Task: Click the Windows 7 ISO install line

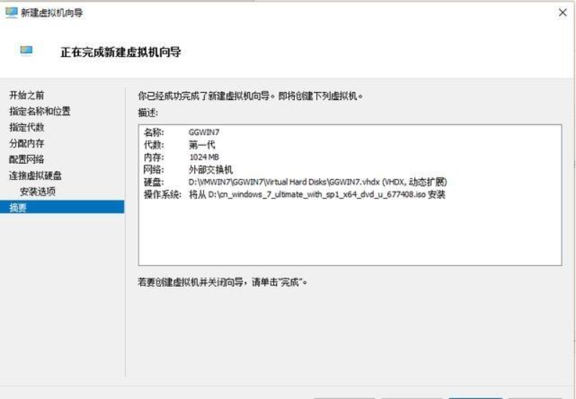Action: pos(316,194)
